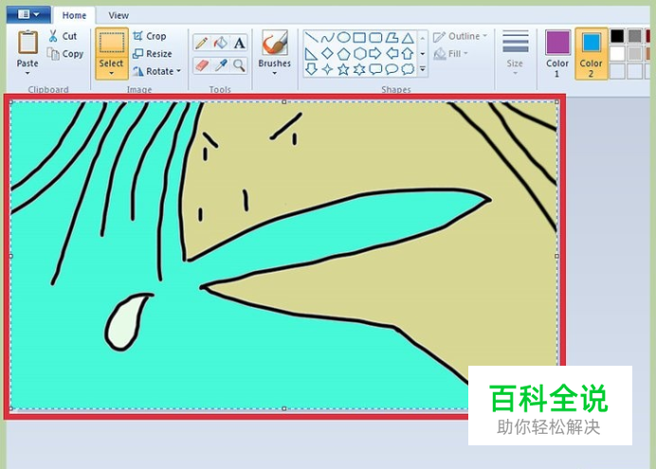
Task: Click the Brushes icon
Action: click(275, 43)
